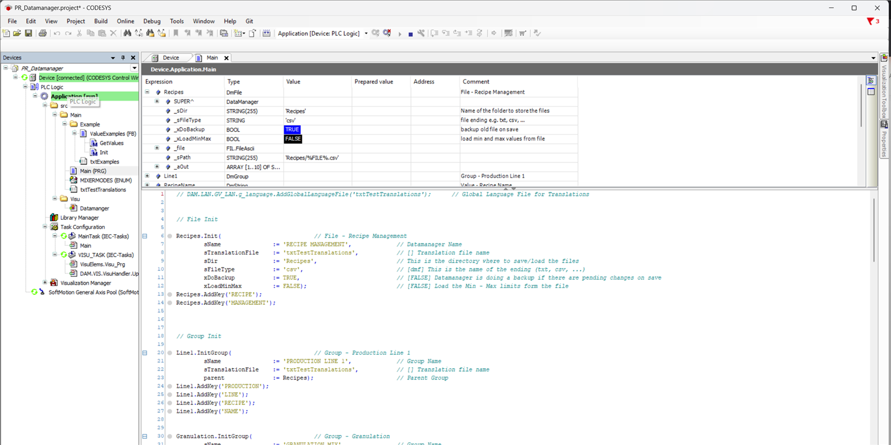Click the Open Project folder icon
This screenshot has height=445, width=891.
[x=17, y=33]
